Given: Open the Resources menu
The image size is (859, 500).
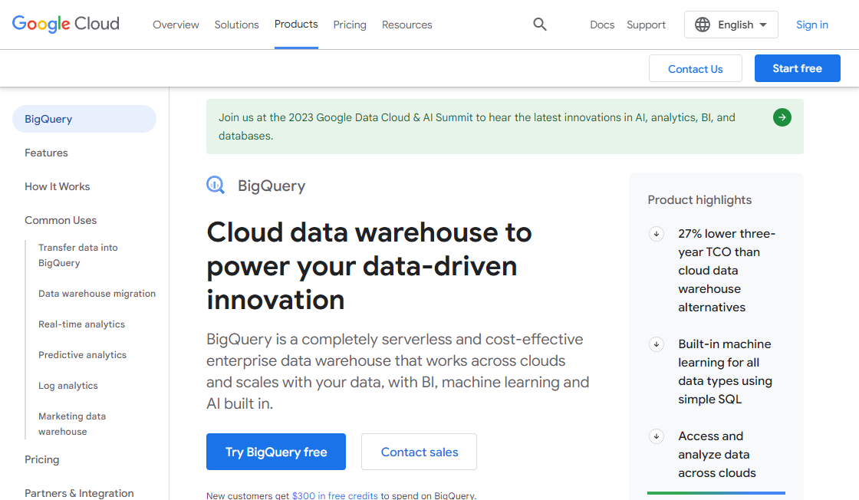Looking at the screenshot, I should (x=407, y=25).
